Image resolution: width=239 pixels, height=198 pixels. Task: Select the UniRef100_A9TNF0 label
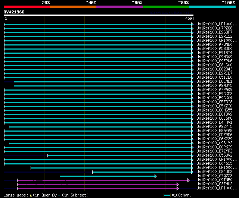tap(214, 180)
